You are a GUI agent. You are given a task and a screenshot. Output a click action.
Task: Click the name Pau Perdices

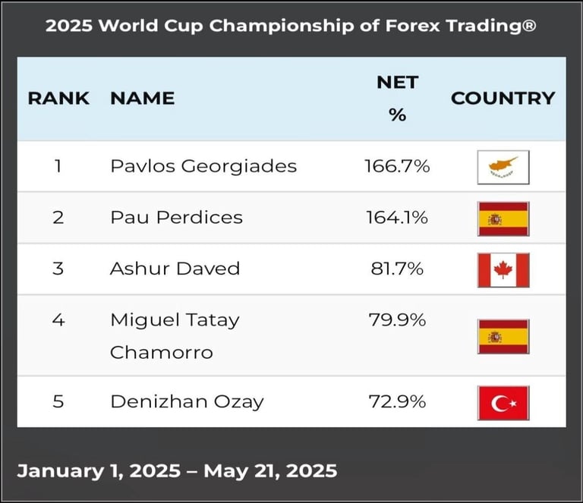[x=176, y=218]
